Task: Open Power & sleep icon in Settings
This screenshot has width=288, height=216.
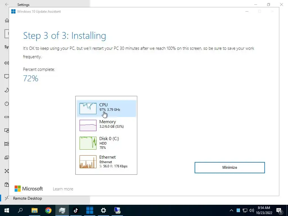Action: [7, 103]
